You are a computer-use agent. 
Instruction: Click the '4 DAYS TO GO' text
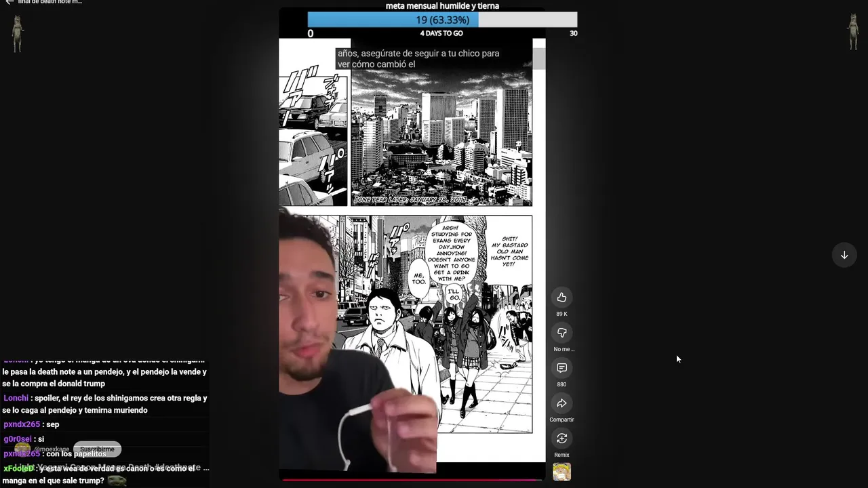click(x=441, y=33)
